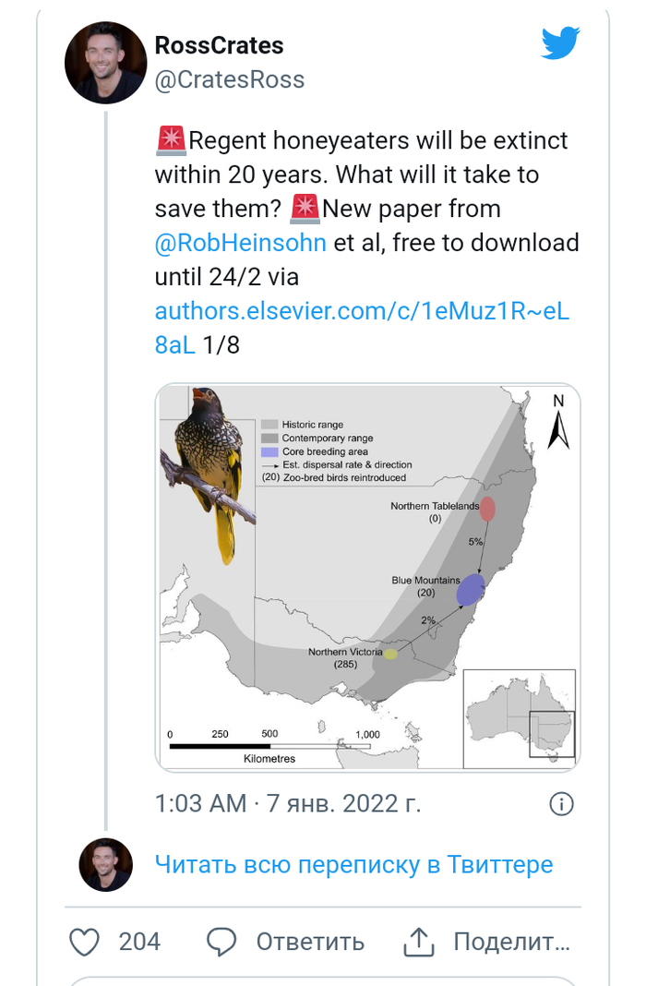Open RossCrates display name link
This screenshot has width=646, height=986.
[219, 45]
